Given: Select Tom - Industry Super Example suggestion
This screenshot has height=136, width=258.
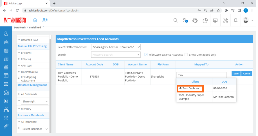Looking at the screenshot, I should pyautogui.click(x=191, y=97).
